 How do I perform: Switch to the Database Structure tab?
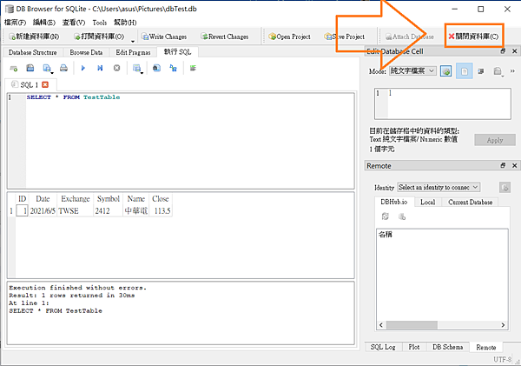tap(33, 52)
